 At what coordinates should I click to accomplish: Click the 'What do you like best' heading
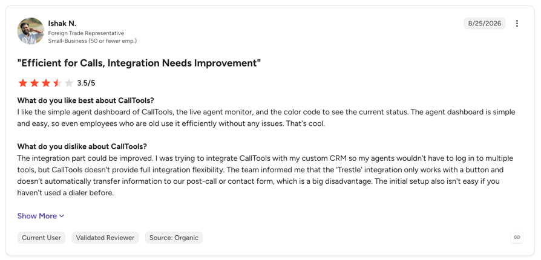pyautogui.click(x=85, y=101)
